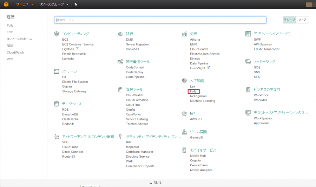Open API Gateway service
316x187 pixels.
click(x=263, y=44)
